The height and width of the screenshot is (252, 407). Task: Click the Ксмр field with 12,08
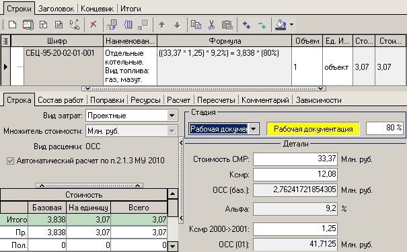[295, 175]
